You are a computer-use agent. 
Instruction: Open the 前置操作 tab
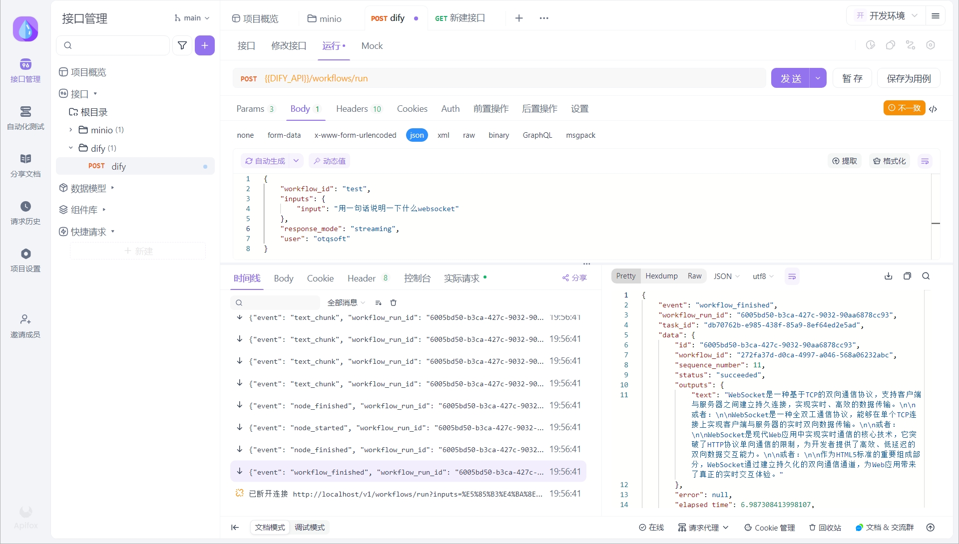(491, 109)
